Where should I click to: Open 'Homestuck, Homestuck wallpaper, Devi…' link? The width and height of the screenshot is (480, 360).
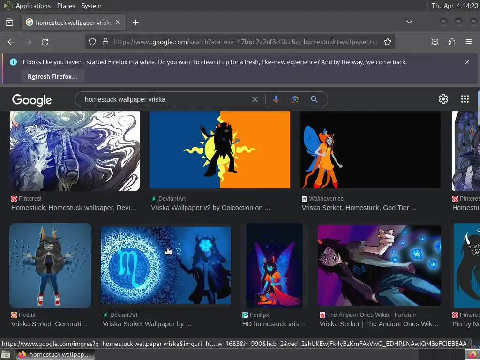[74, 208]
